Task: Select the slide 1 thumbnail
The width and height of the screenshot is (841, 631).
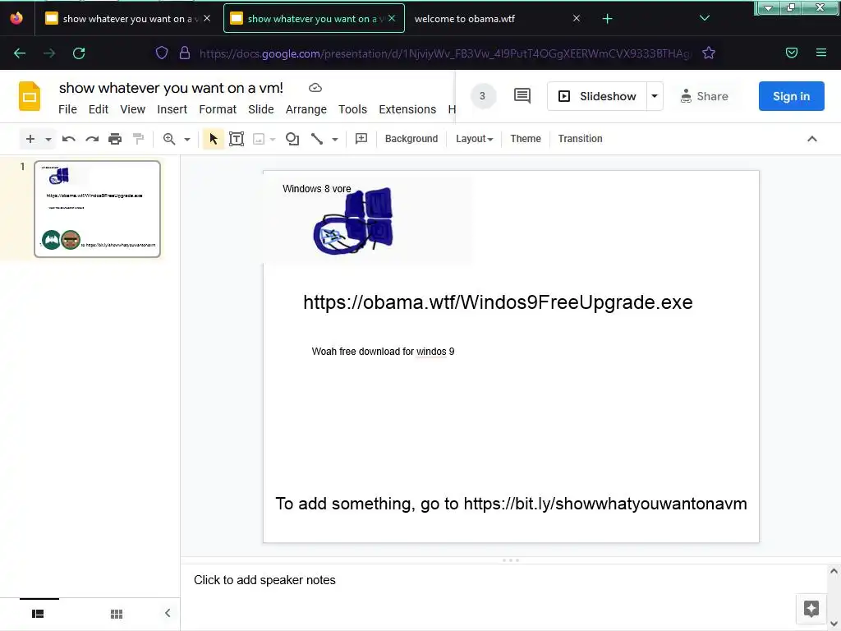Action: [97, 209]
